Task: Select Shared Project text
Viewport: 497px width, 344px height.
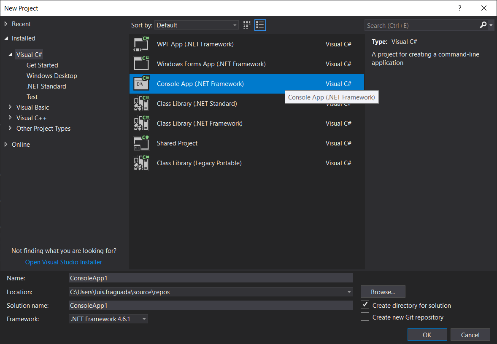Action: pyautogui.click(x=177, y=143)
